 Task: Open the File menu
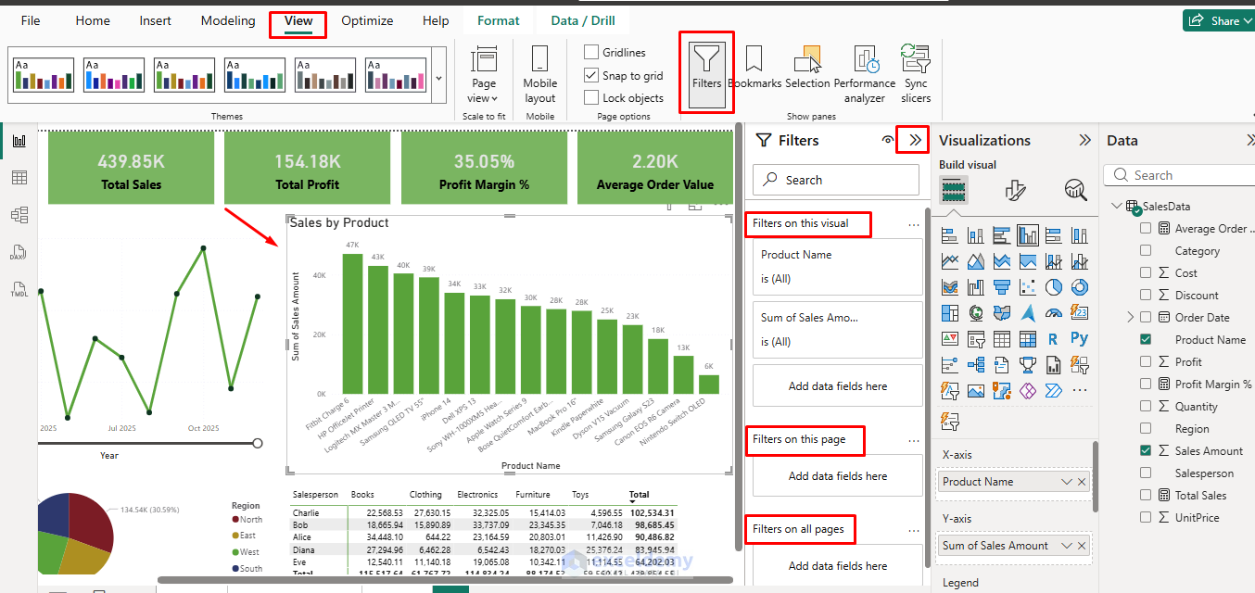click(x=31, y=20)
